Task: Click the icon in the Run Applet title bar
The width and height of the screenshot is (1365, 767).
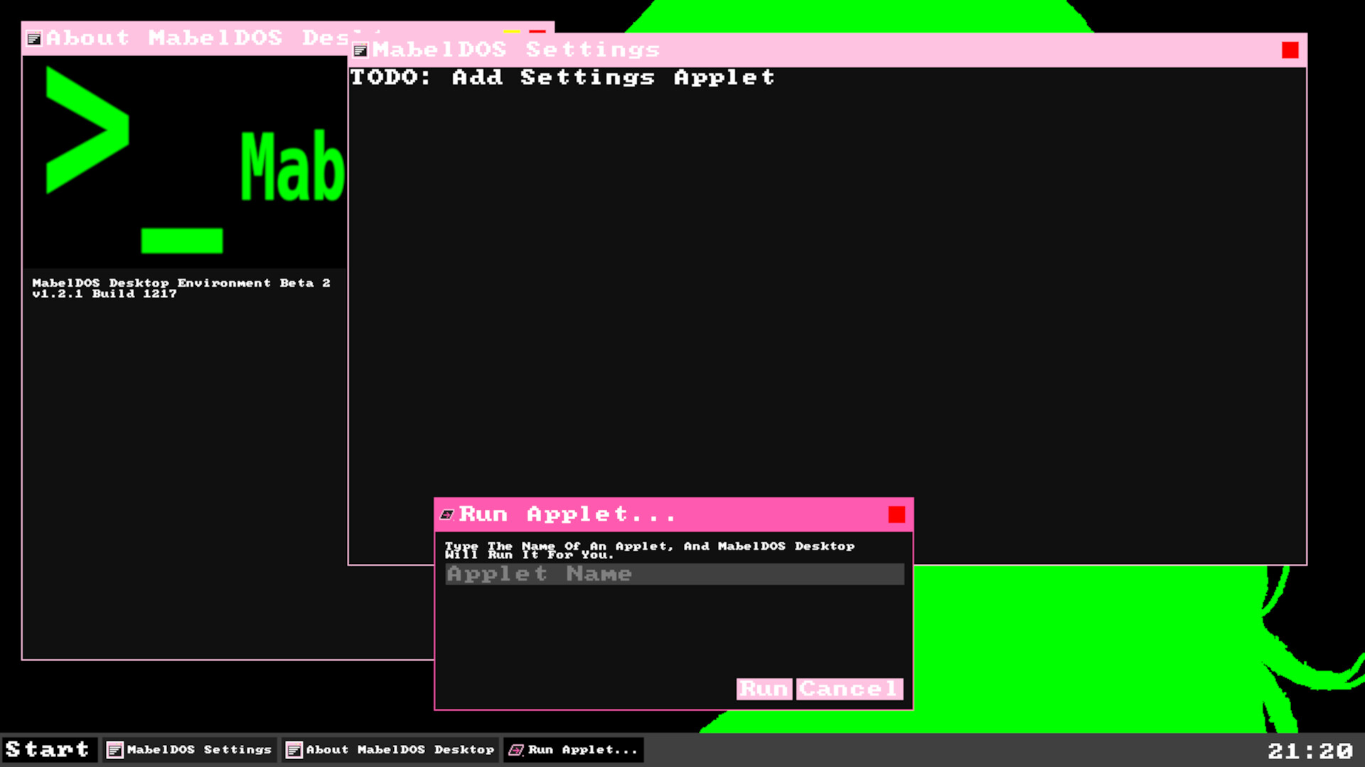Action: tap(449, 513)
